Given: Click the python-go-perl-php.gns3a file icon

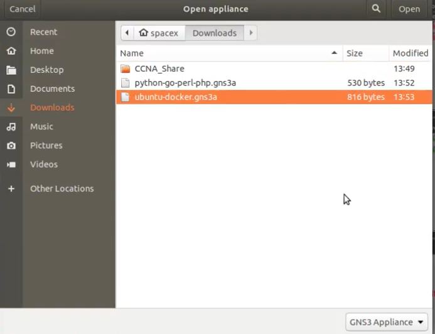Looking at the screenshot, I should click(126, 83).
